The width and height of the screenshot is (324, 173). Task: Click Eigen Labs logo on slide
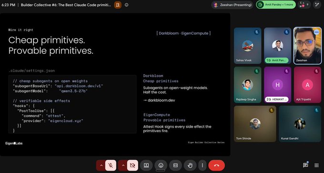[14, 143]
